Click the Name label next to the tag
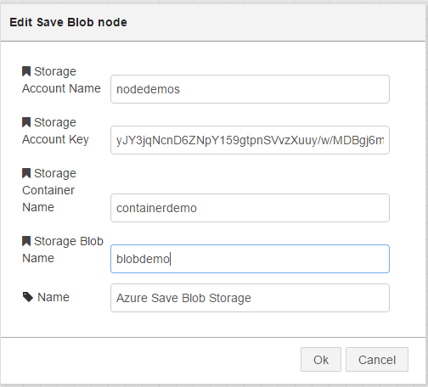 pyautogui.click(x=53, y=297)
